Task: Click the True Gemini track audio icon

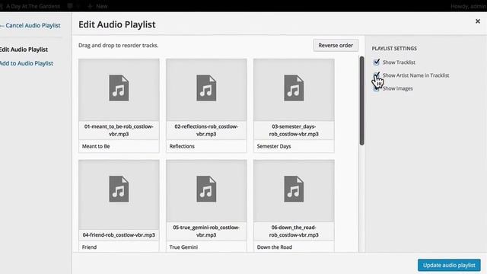Action: point(206,189)
